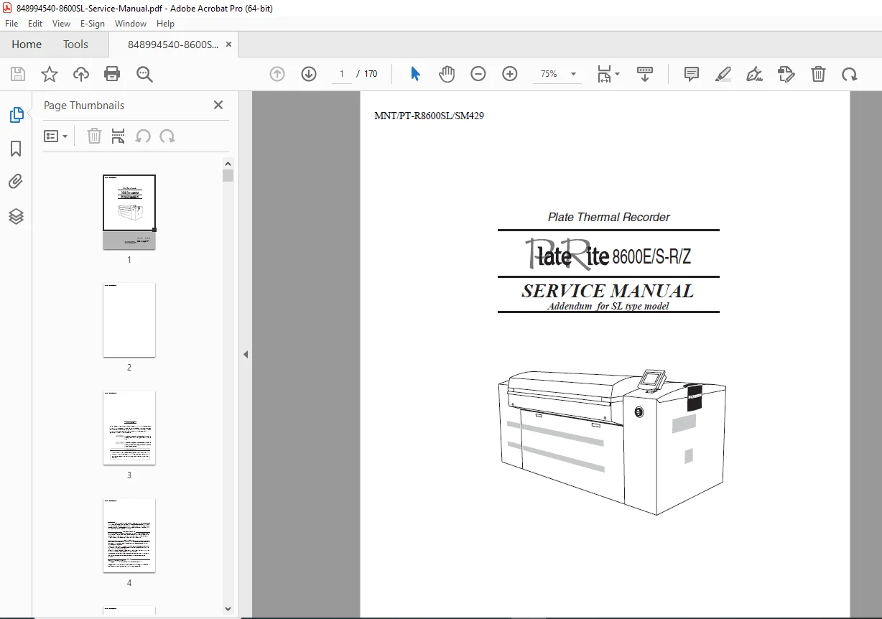The width and height of the screenshot is (882, 619).
Task: Open the Edit menu
Action: click(x=35, y=24)
